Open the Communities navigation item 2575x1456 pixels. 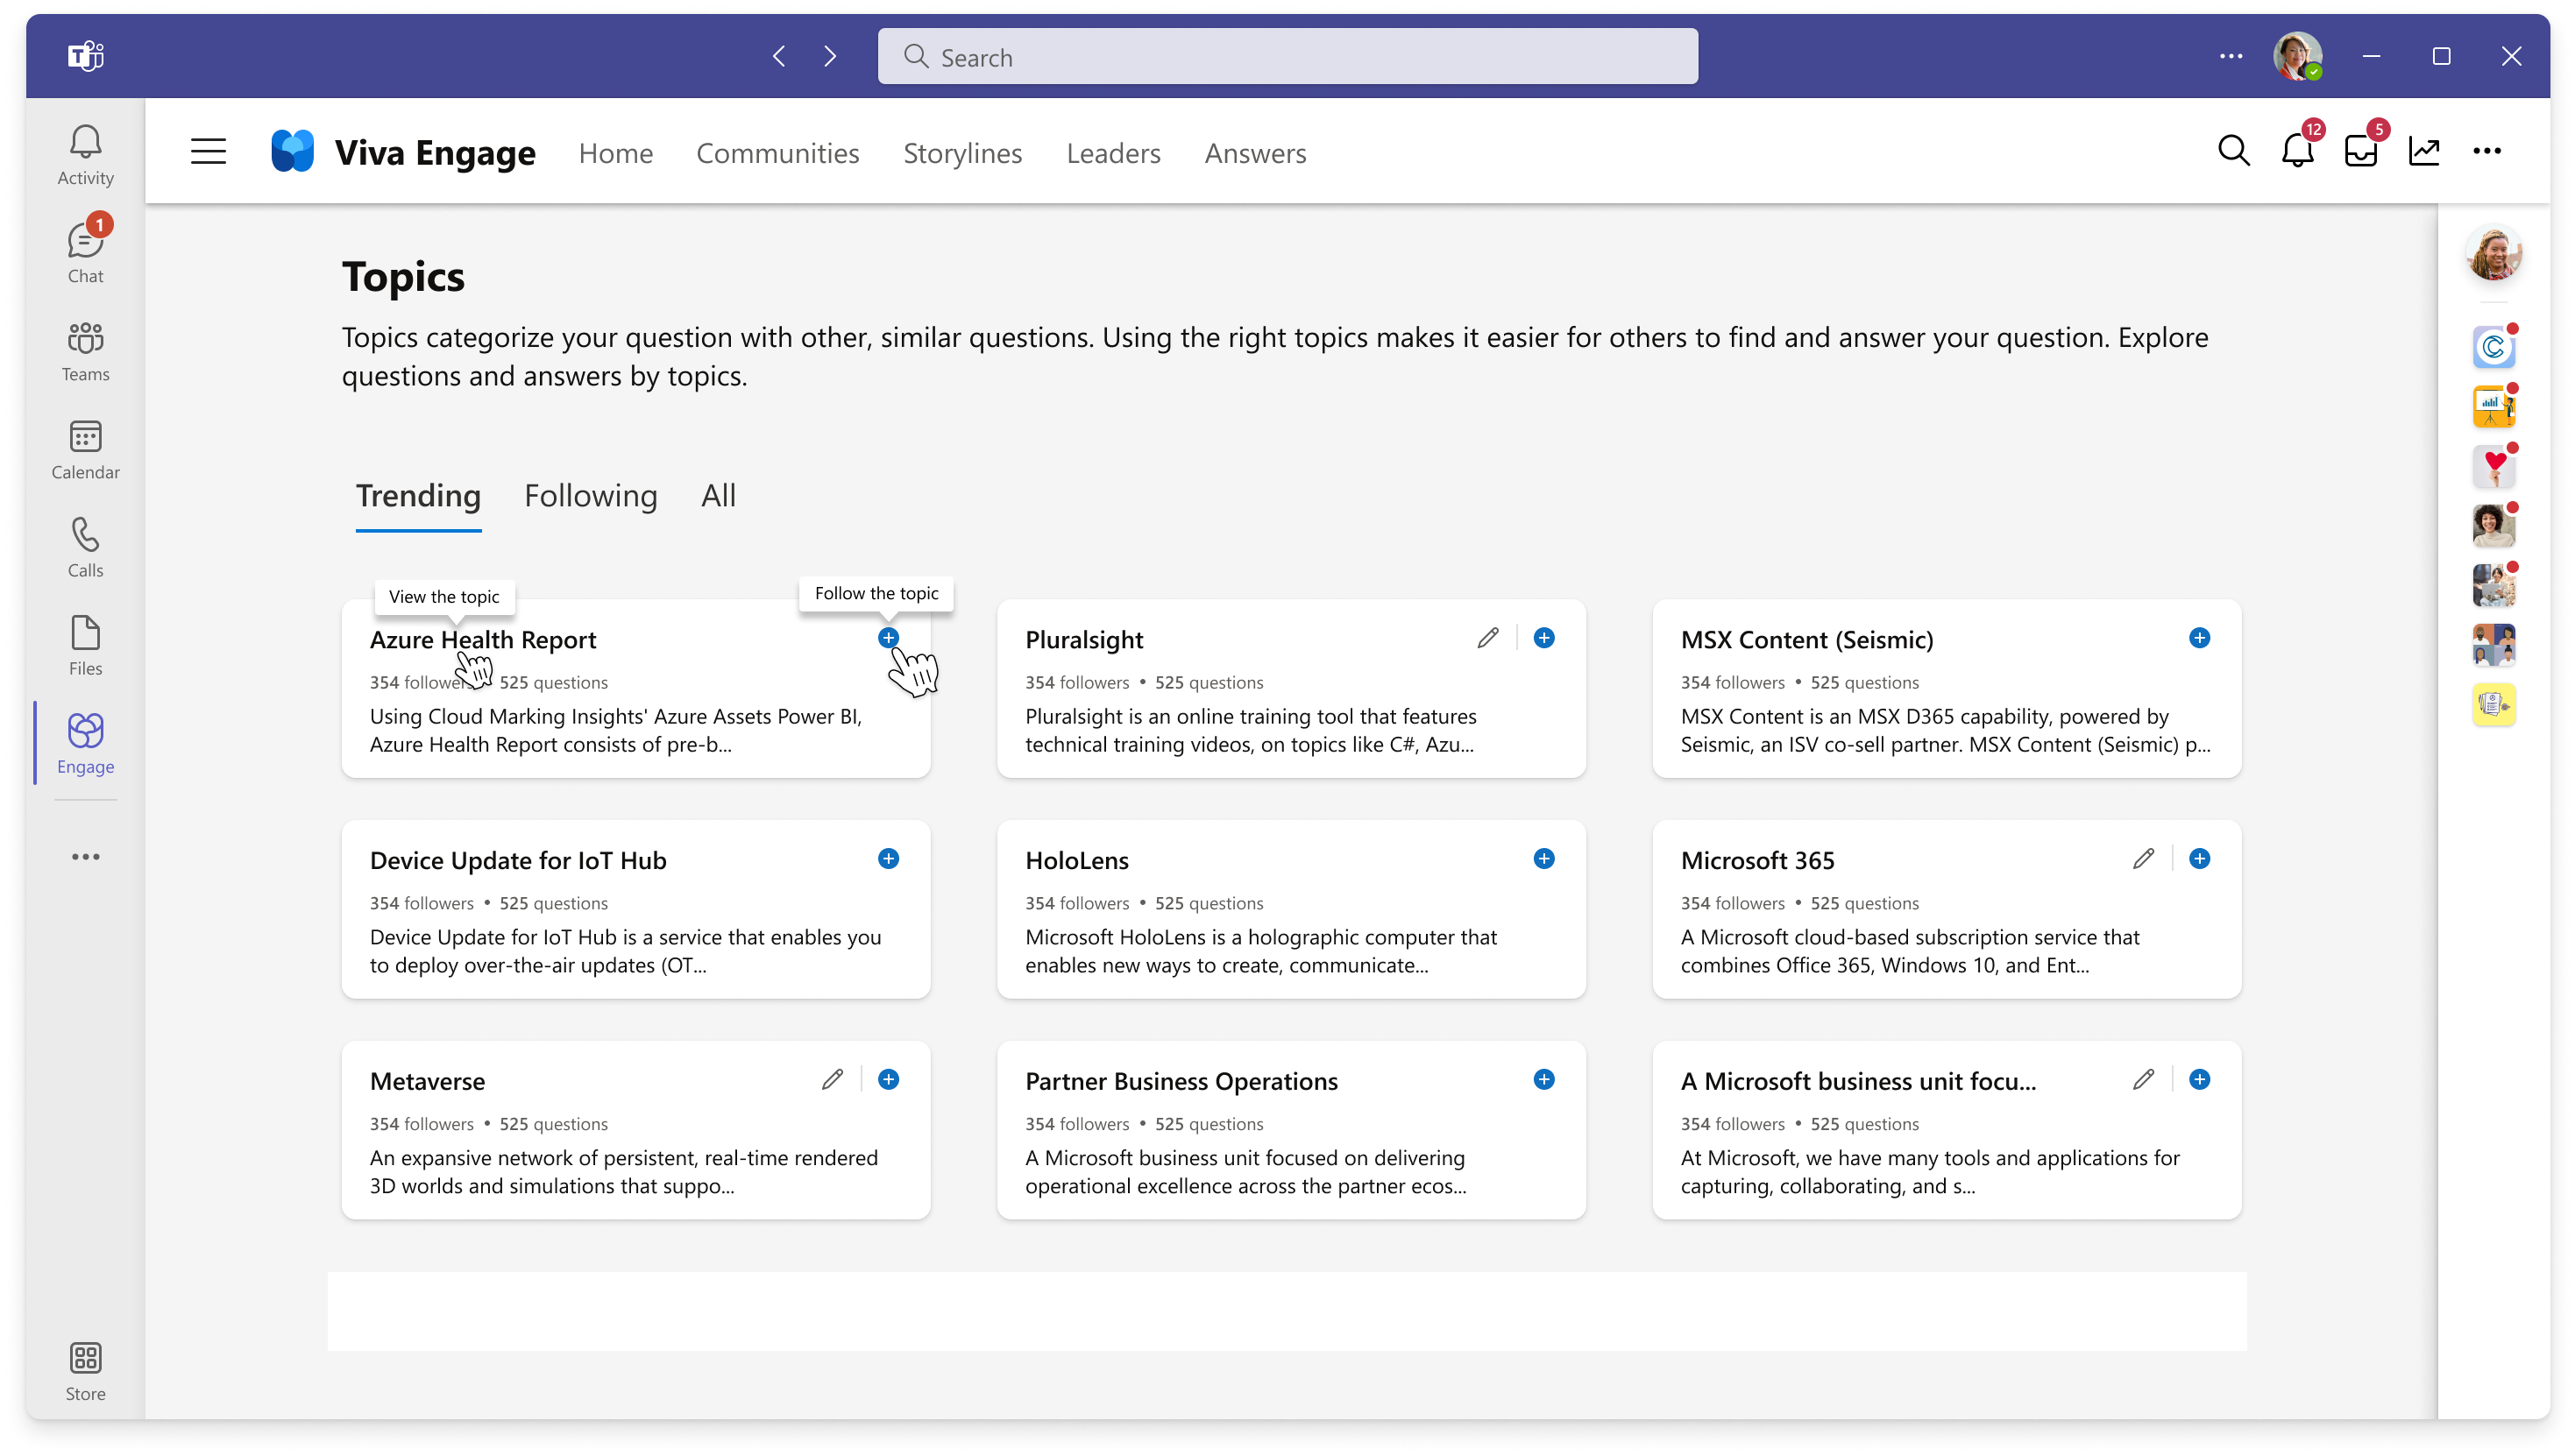pyautogui.click(x=777, y=152)
